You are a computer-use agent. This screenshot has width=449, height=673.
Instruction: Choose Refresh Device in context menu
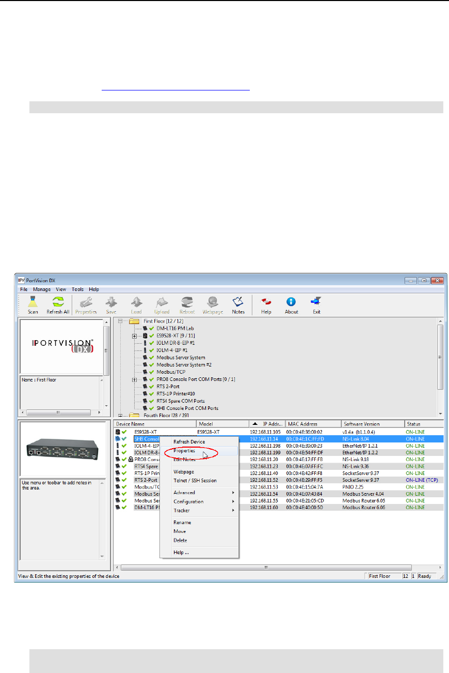pyautogui.click(x=199, y=442)
